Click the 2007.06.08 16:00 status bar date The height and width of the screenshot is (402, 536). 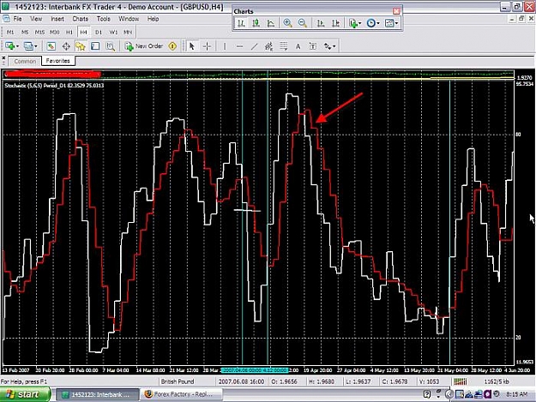click(241, 381)
